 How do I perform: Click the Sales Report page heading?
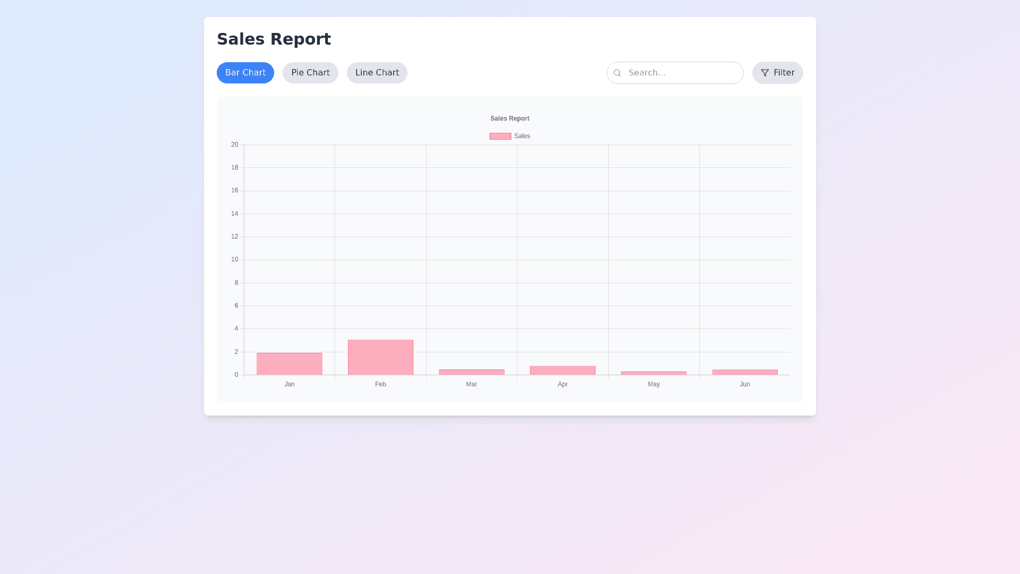click(x=274, y=39)
